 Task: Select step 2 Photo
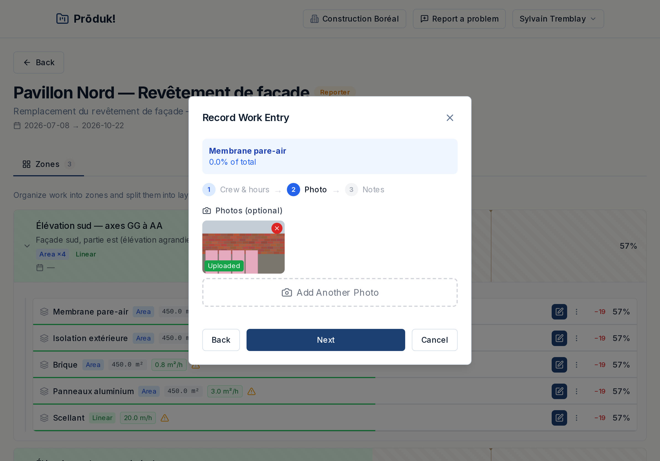[x=307, y=190]
